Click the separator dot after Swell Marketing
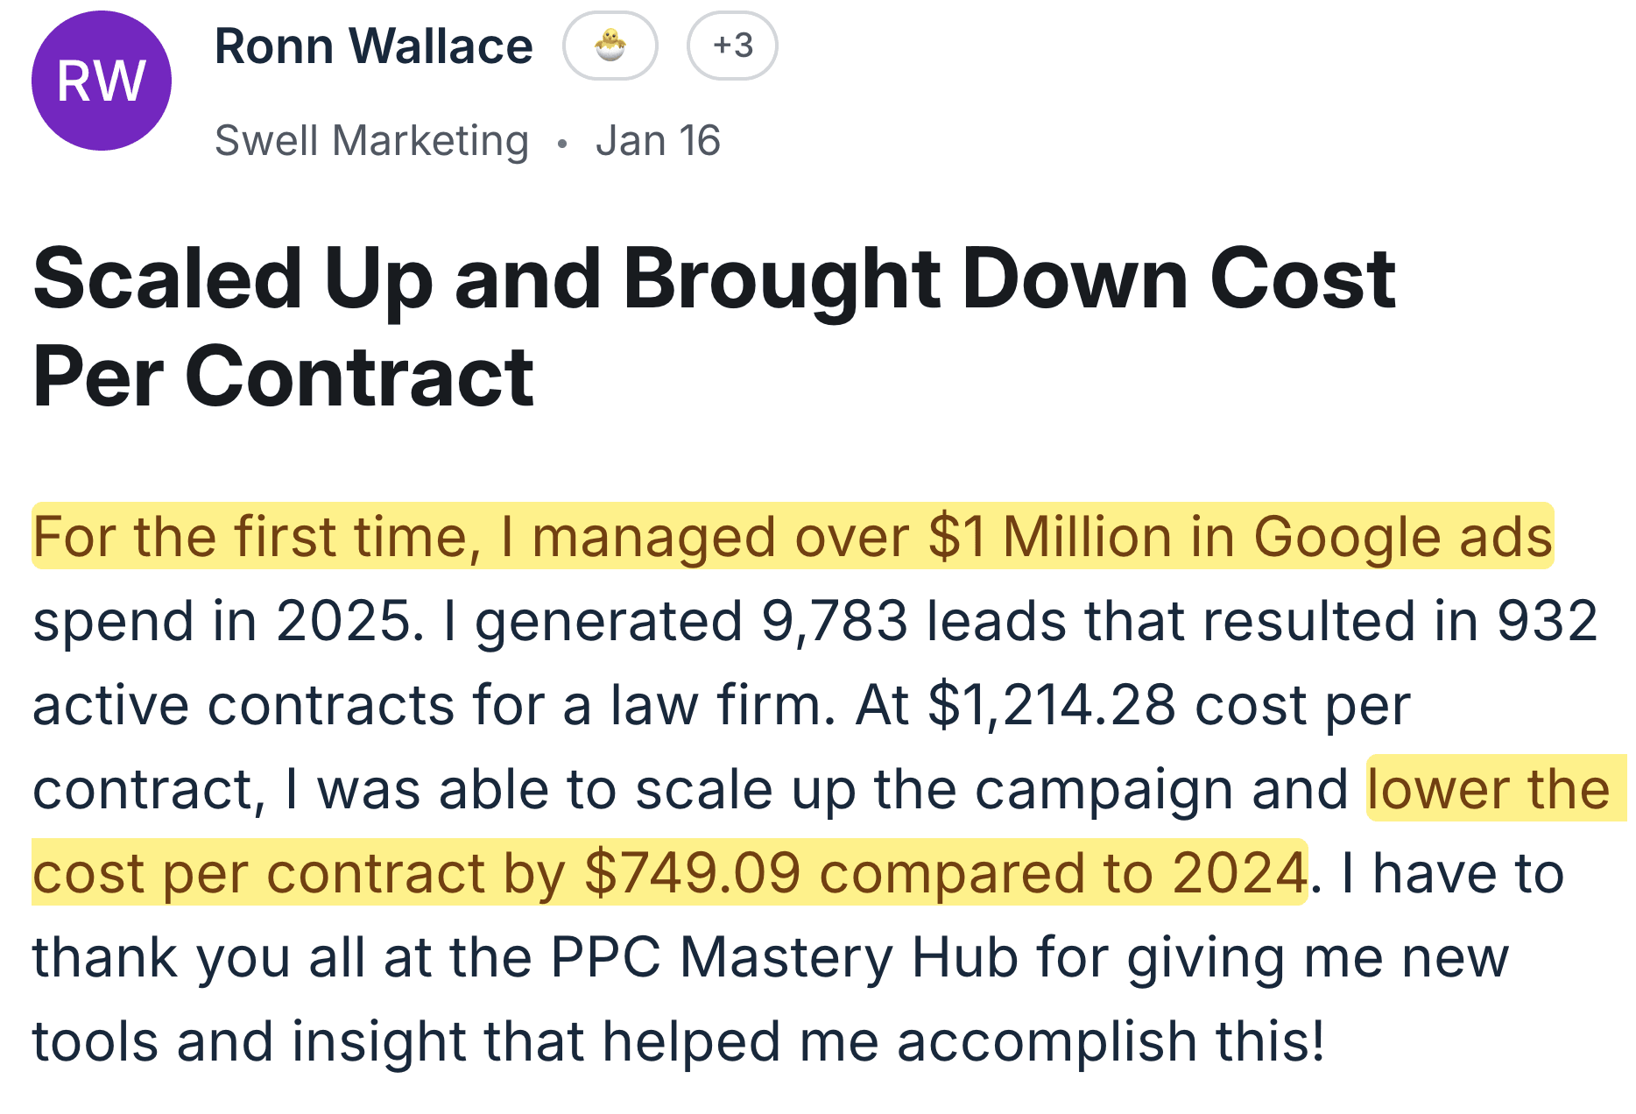The width and height of the screenshot is (1636, 1114). 564,140
